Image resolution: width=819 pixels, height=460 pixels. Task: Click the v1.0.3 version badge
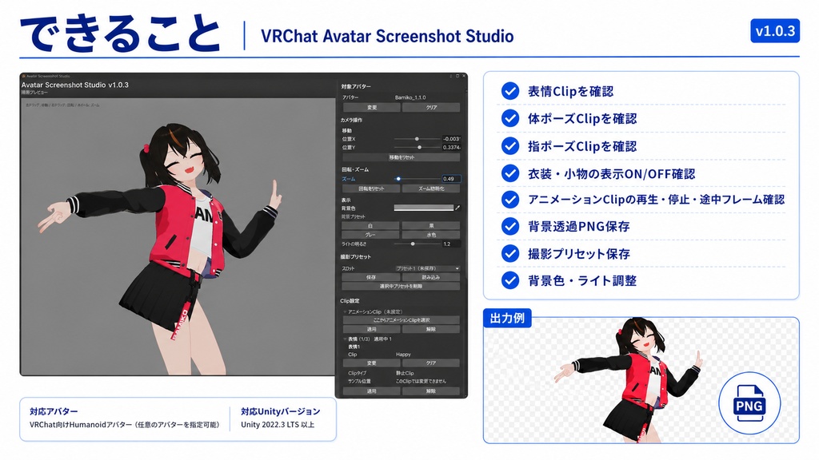[x=775, y=31]
